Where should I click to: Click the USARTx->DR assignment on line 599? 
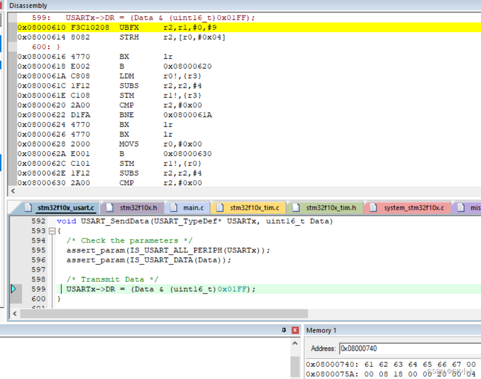[x=161, y=289]
